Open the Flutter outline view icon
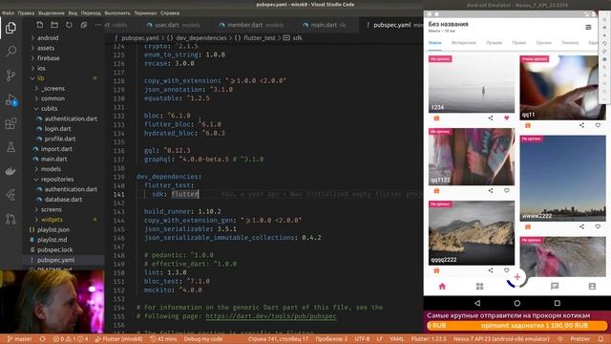611x344 pixels. pos(11,195)
